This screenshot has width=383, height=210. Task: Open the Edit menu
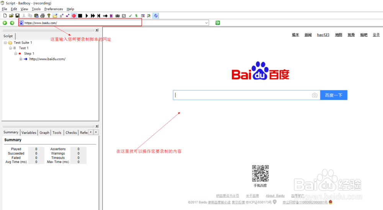pos(14,9)
